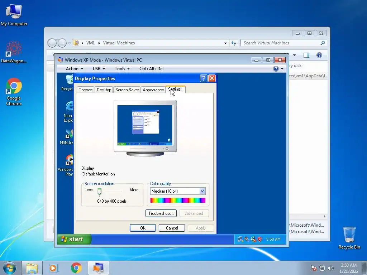Click OK in Display Properties
367x275 pixels.
coord(143,228)
